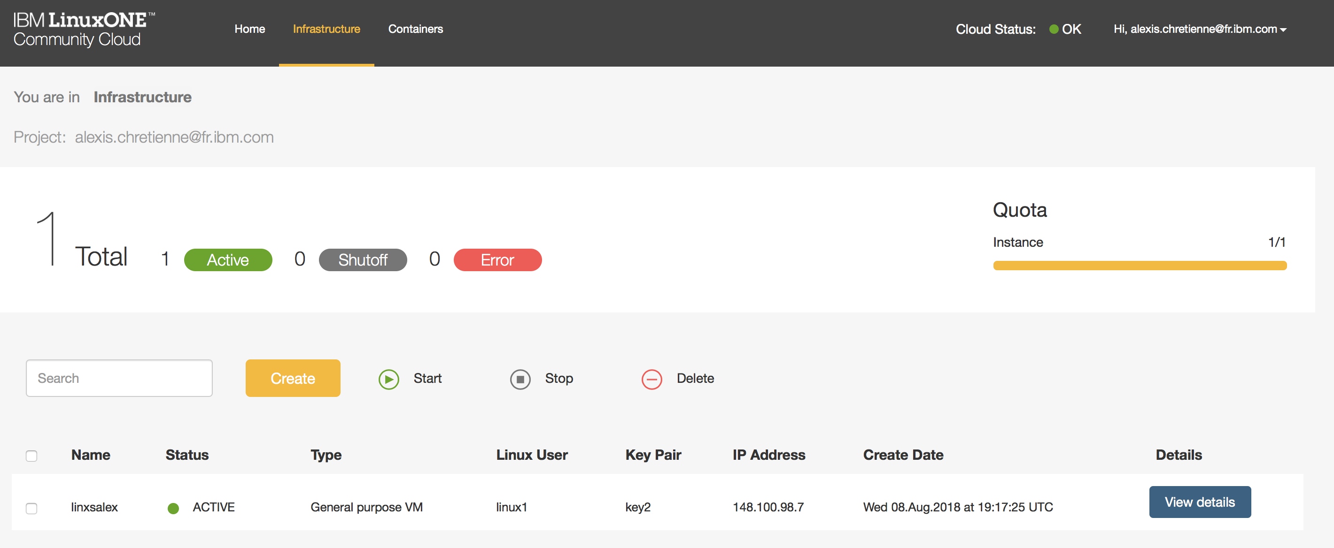Click the green ACTIVE status dot for linxsalex

pyautogui.click(x=173, y=508)
